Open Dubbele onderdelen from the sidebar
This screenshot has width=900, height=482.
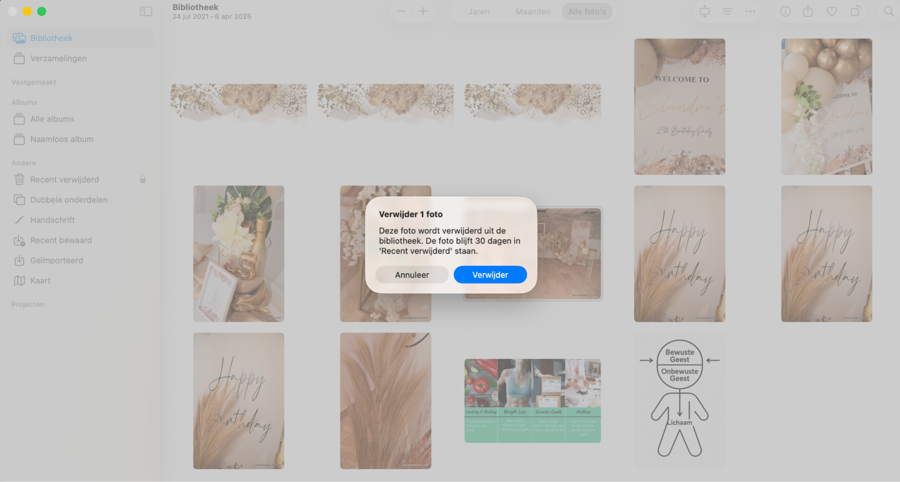(x=68, y=200)
